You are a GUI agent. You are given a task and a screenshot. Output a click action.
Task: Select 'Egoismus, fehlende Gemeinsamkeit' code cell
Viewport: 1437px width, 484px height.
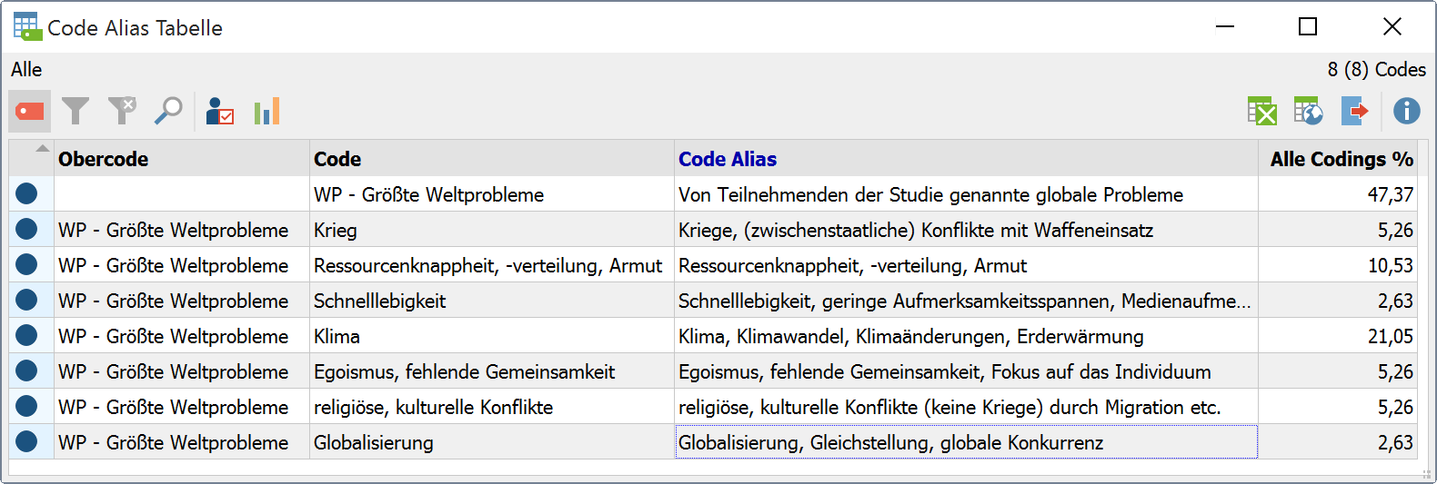click(x=492, y=371)
